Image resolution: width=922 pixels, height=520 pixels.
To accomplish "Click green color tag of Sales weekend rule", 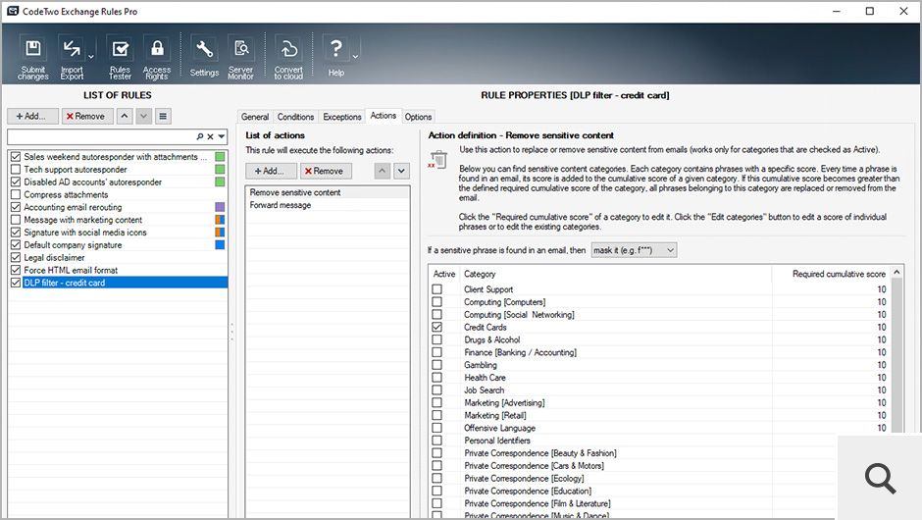I will 220,156.
